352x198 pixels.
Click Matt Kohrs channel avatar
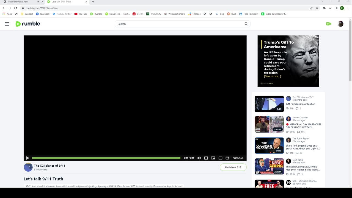coord(288,161)
